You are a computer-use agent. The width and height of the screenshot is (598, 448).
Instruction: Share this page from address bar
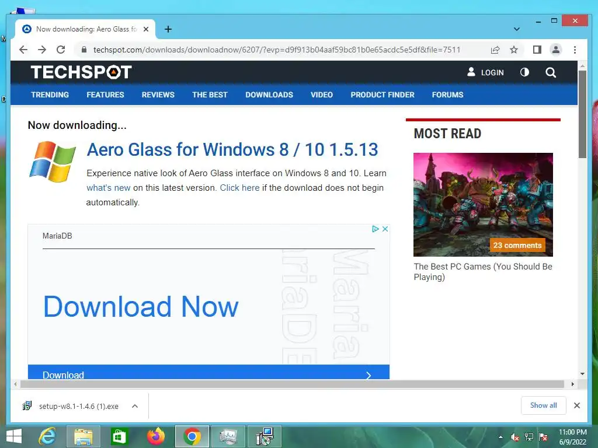[495, 50]
